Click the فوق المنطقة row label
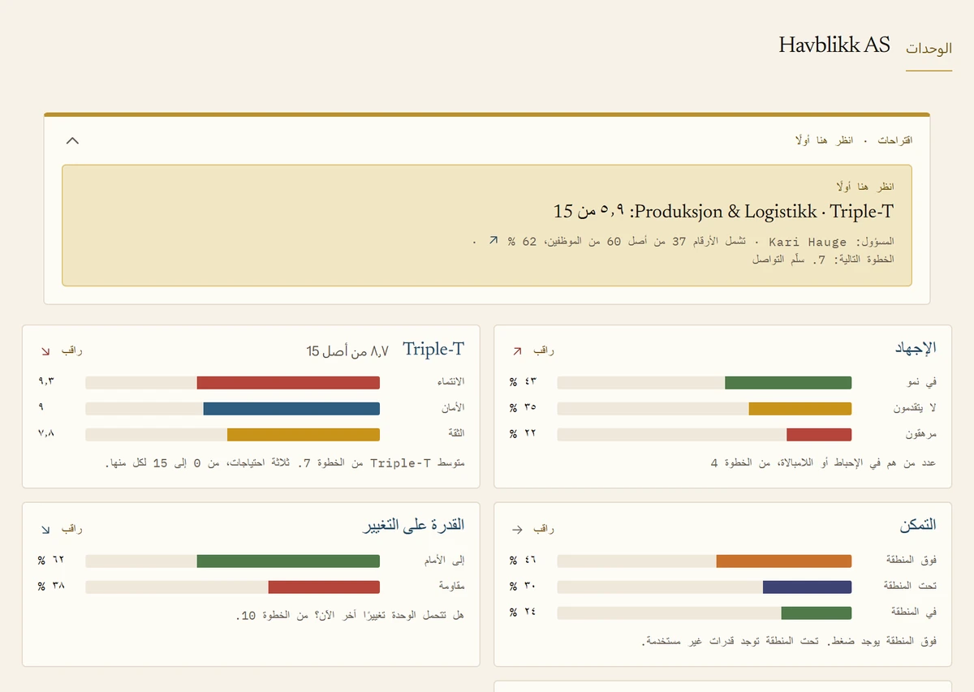This screenshot has width=974, height=692. tap(912, 561)
